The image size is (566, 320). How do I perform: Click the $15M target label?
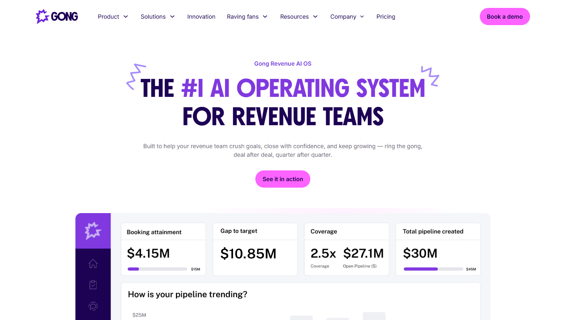point(195,269)
